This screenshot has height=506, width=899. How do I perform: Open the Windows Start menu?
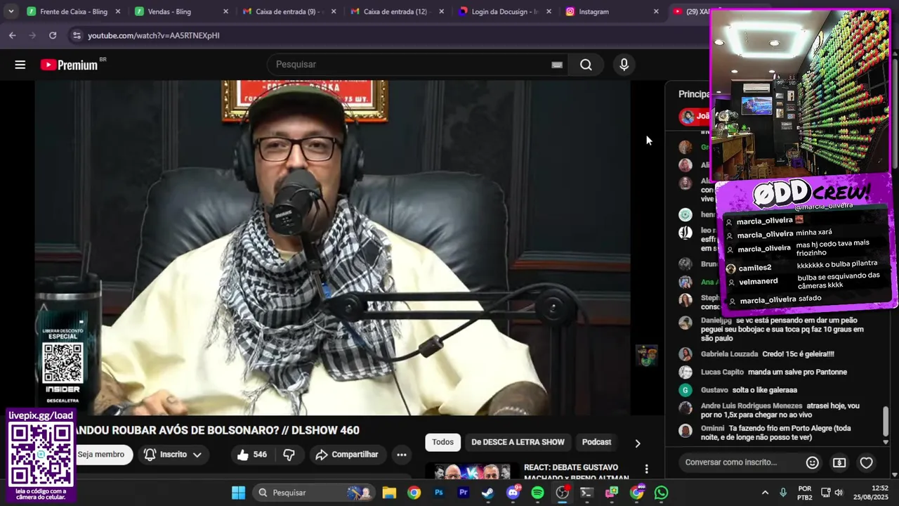238,493
